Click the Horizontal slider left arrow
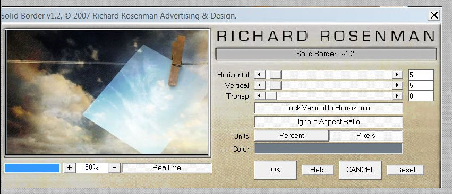452x194 pixels. [x=260, y=75]
